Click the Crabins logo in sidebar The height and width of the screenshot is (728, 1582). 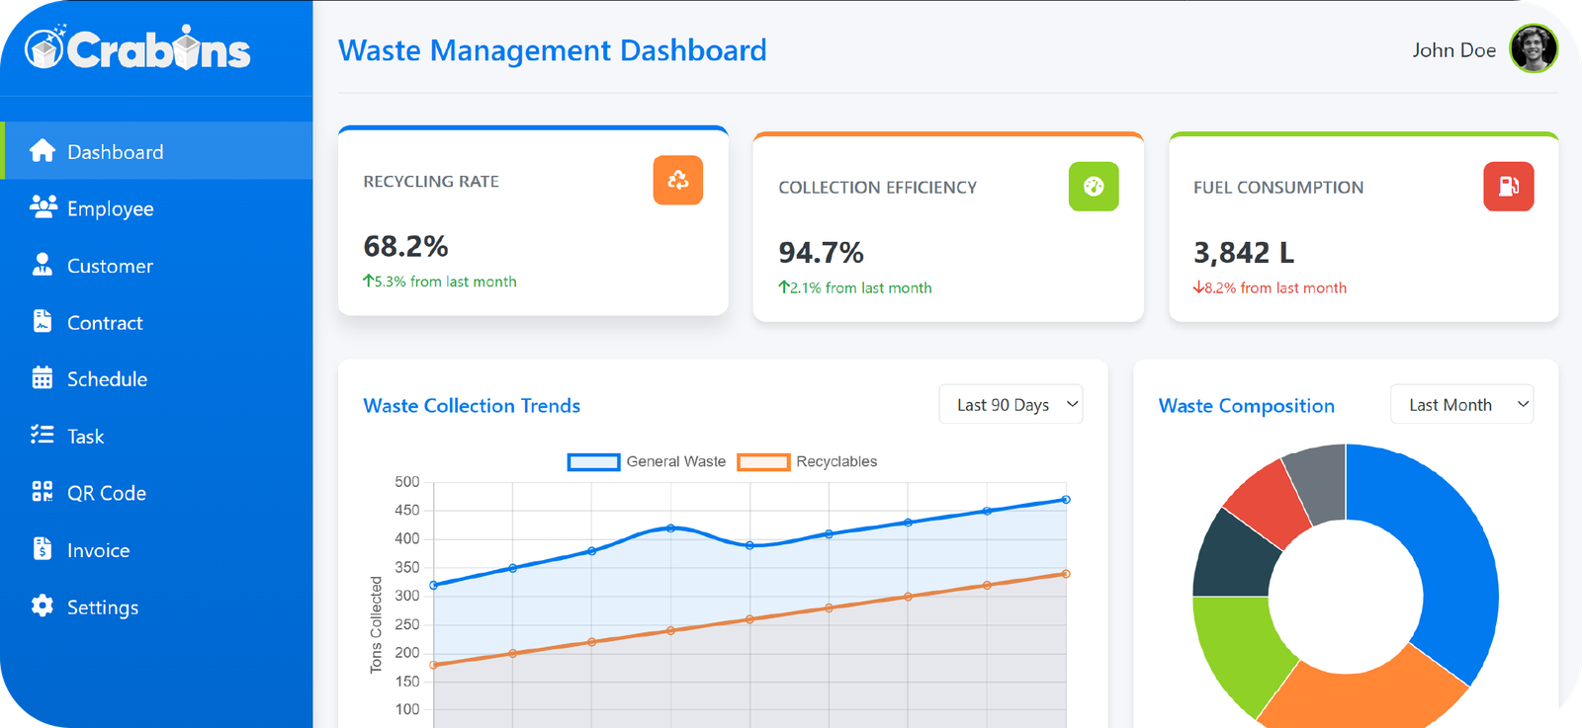(x=138, y=49)
